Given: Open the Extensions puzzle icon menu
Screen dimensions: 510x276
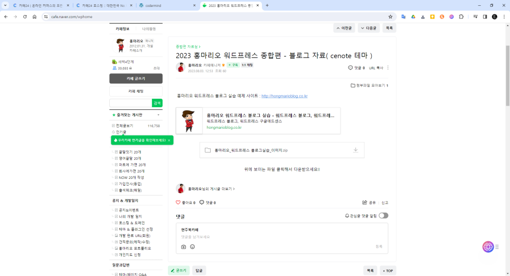Looking at the screenshot, I should pos(461,17).
